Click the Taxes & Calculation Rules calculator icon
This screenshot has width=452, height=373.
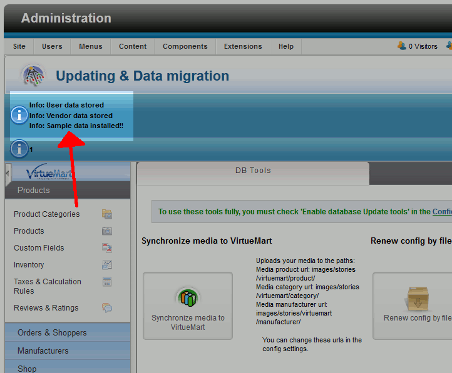point(107,282)
